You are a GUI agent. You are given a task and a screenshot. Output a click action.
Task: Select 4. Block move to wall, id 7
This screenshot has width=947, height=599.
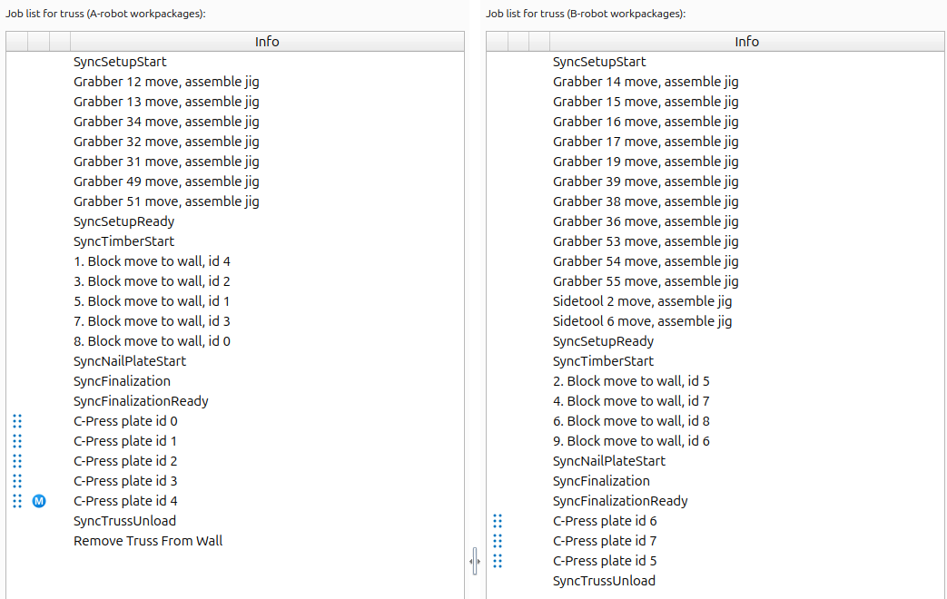(x=631, y=400)
